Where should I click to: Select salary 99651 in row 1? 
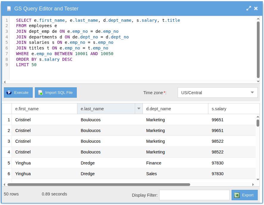click(218, 120)
